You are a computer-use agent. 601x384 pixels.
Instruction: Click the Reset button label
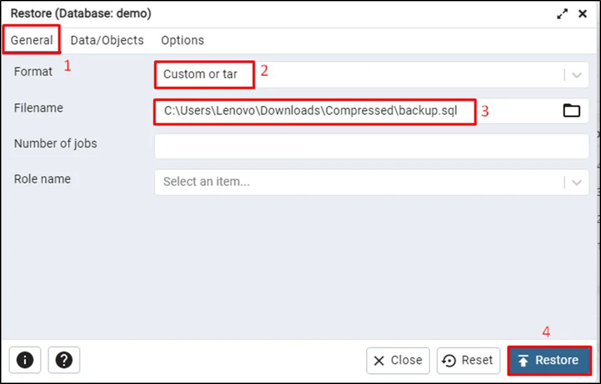click(477, 360)
